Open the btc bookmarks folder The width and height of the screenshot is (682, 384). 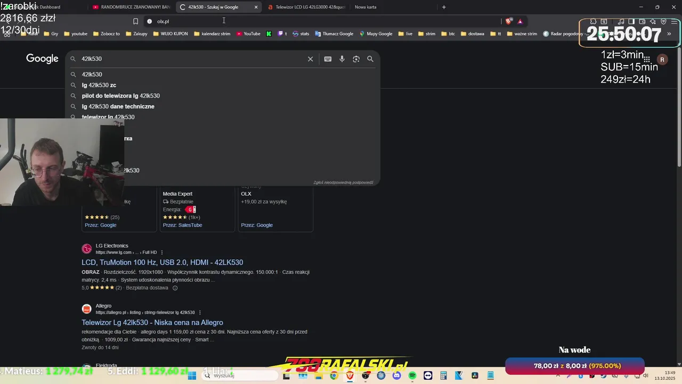(x=448, y=34)
